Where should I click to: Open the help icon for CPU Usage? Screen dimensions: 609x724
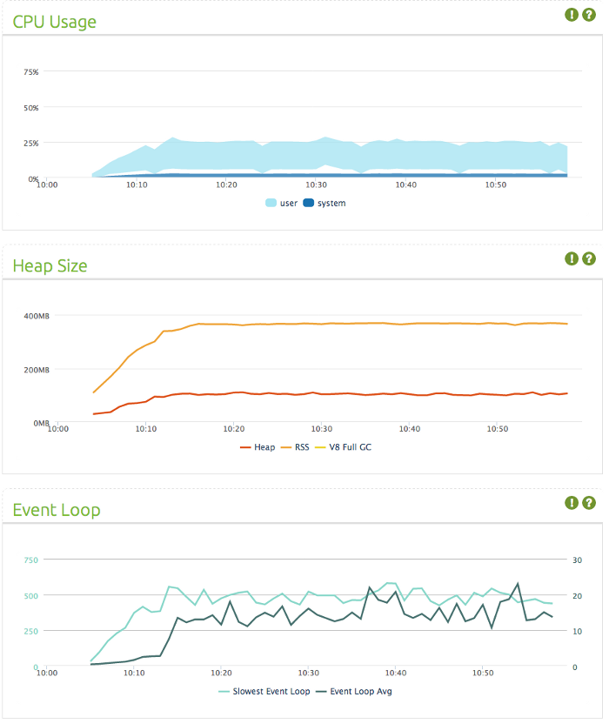pyautogui.click(x=589, y=15)
